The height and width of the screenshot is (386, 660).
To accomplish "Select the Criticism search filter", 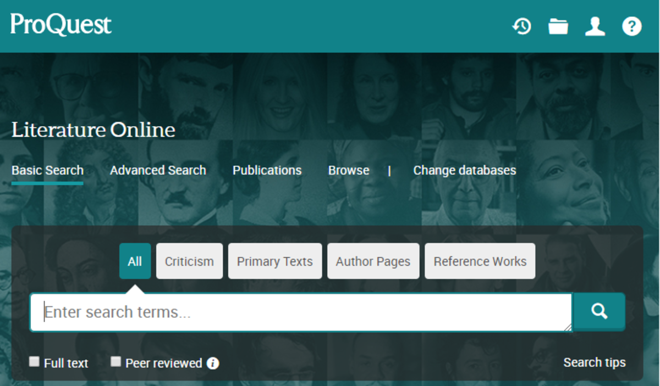I will tap(189, 261).
